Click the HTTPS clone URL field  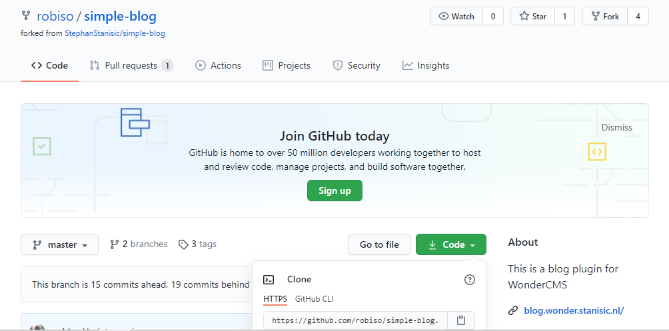pos(355,320)
